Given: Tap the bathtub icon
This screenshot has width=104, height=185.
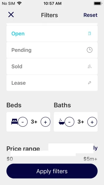Looking at the screenshot, I should pyautogui.click(x=62, y=122).
